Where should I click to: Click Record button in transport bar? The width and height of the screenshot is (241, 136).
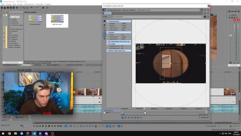tap(34, 126)
